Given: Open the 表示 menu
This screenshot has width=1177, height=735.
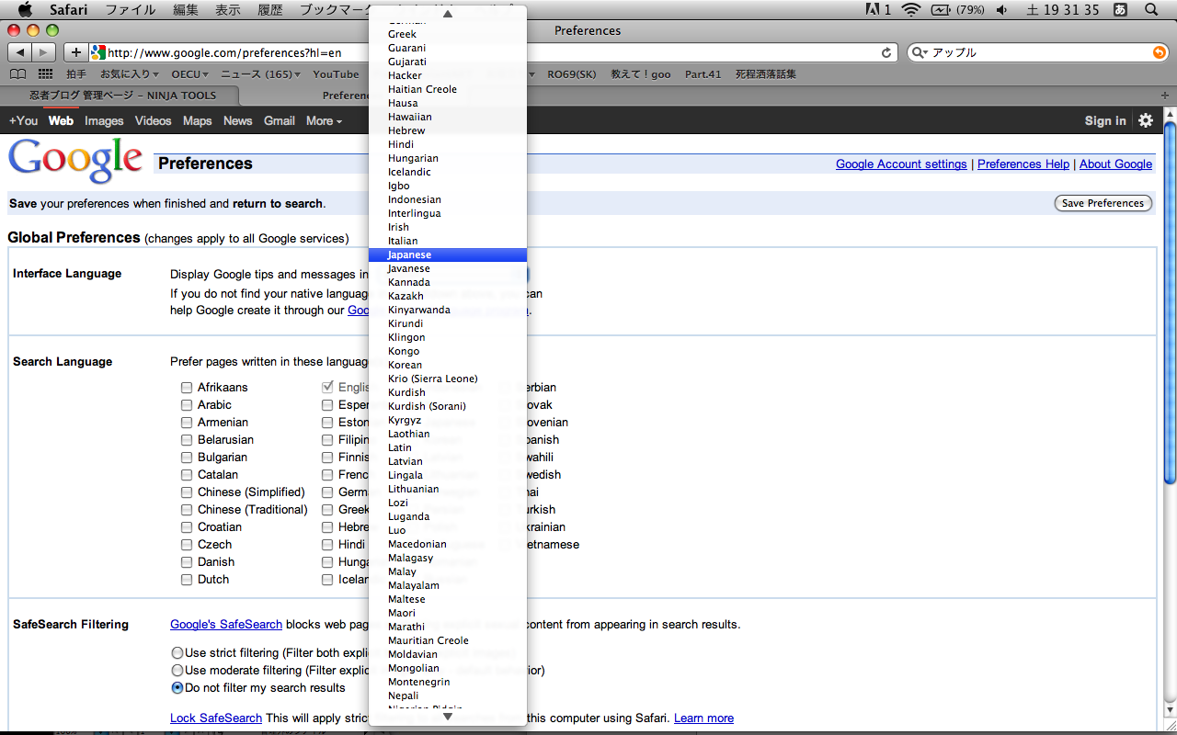Looking at the screenshot, I should click(228, 10).
